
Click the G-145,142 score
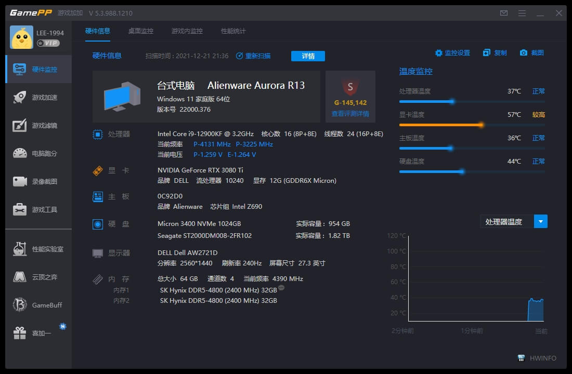[x=350, y=103]
